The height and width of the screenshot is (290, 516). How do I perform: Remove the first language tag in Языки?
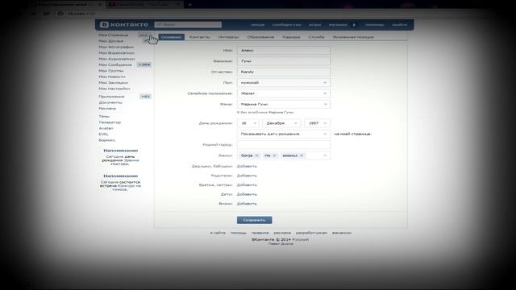(256, 155)
